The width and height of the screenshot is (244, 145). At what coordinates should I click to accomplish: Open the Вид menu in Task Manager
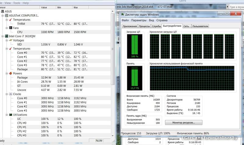tap(151, 20)
